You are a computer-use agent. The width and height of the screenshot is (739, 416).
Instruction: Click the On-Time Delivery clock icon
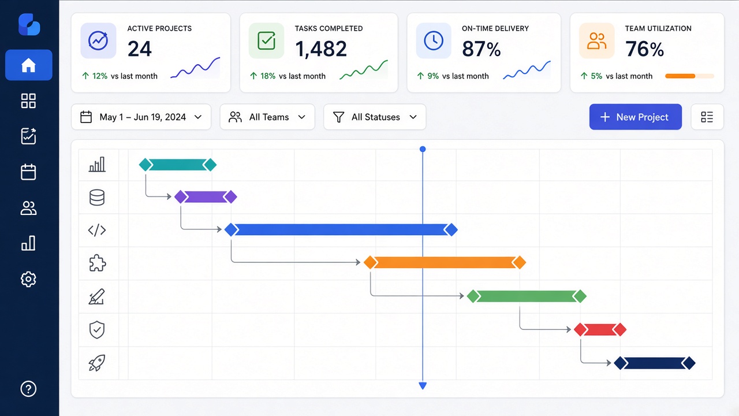[x=434, y=40]
